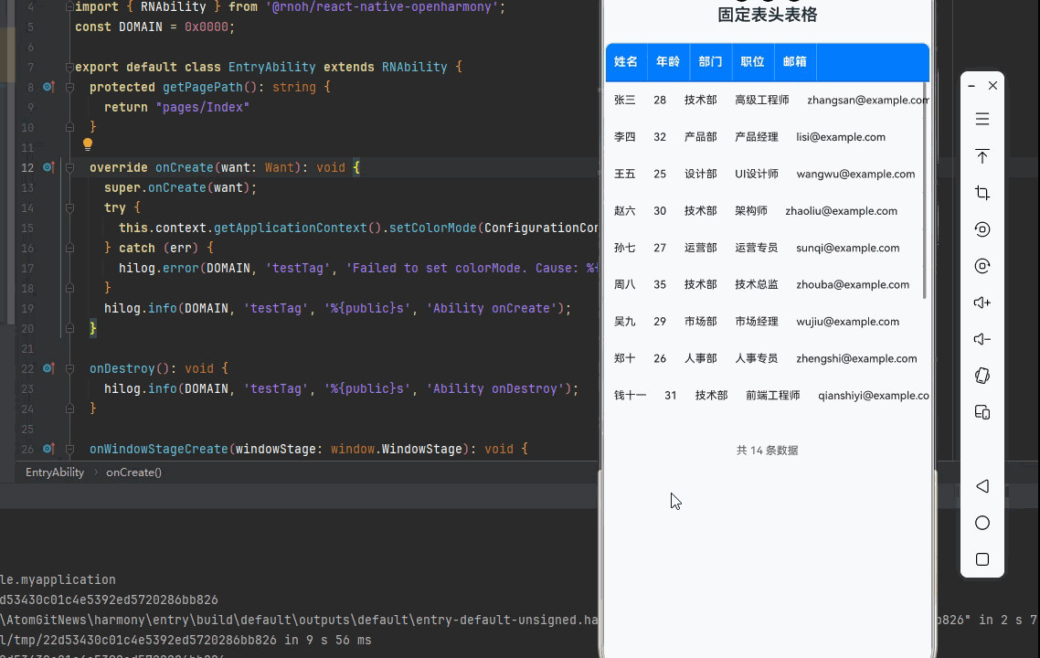Tap the 前端工程师 position cell
This screenshot has width=1040, height=658.
(773, 396)
